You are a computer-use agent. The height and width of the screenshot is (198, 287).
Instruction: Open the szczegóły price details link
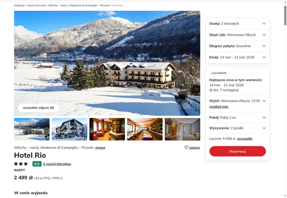[x=245, y=139]
